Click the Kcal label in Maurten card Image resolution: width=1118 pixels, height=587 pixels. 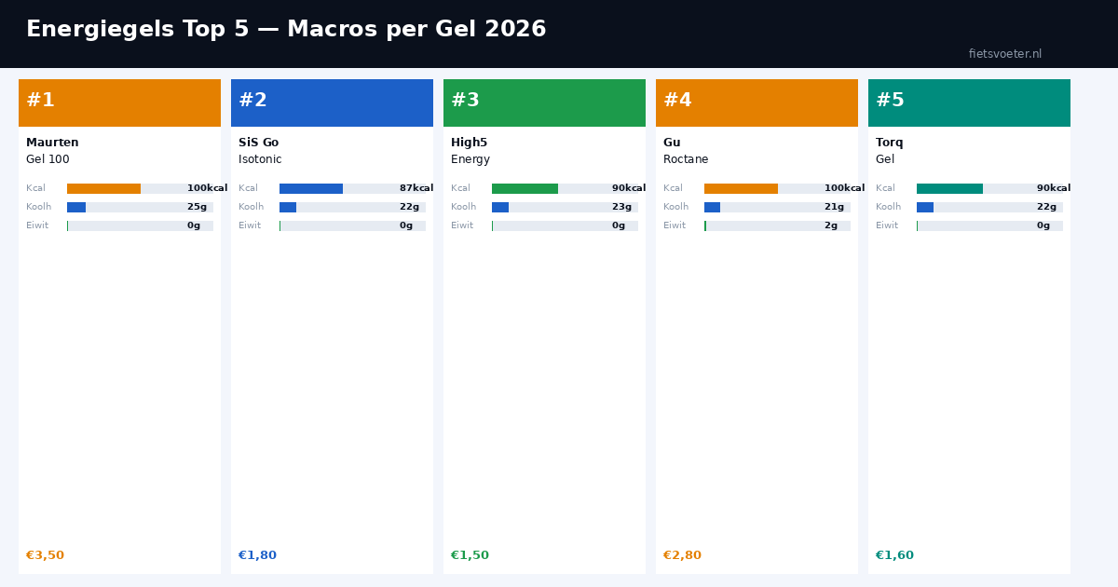click(x=35, y=188)
